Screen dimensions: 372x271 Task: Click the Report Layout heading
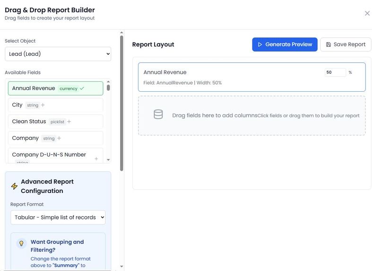pos(153,44)
